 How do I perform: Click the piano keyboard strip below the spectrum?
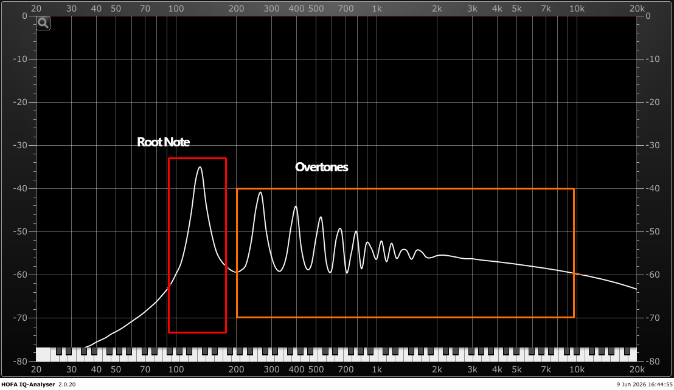336,354
